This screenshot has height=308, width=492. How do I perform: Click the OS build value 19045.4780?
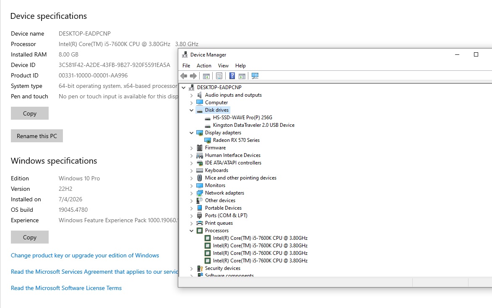[73, 210]
